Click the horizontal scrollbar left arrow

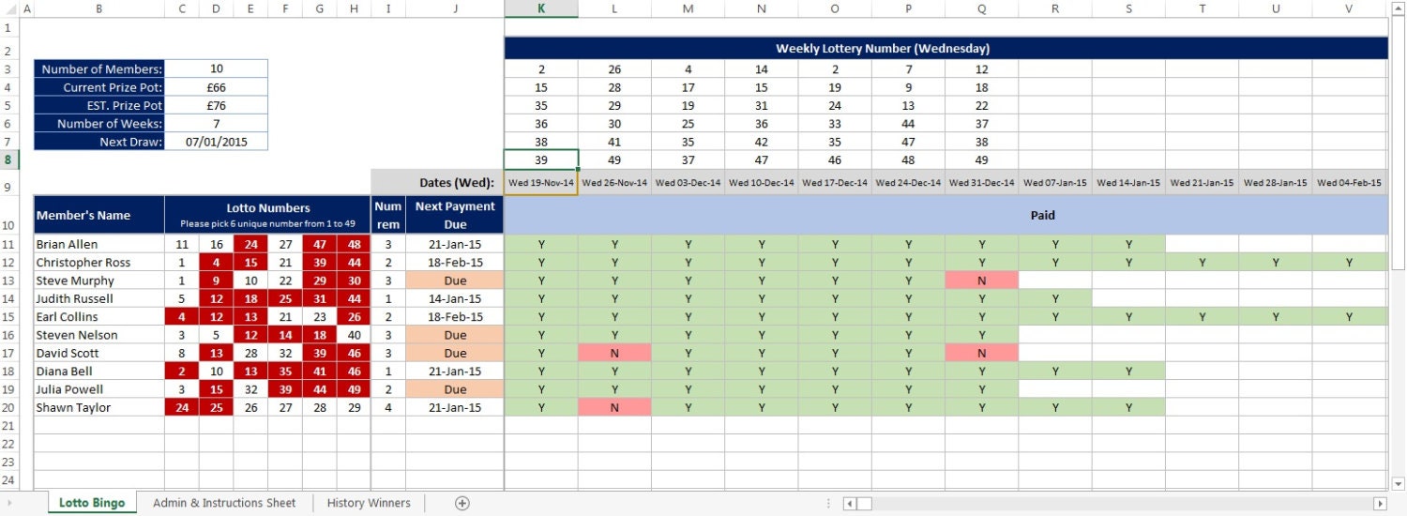(850, 504)
